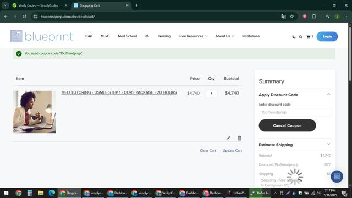Open the Institutions menu item
The image size is (352, 198).
coord(251,36)
